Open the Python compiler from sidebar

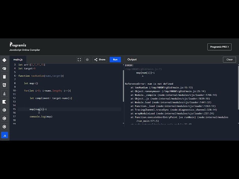tap(4, 60)
